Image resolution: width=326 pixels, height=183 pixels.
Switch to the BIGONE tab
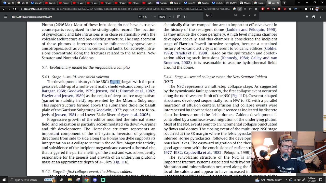(x=232, y=3)
